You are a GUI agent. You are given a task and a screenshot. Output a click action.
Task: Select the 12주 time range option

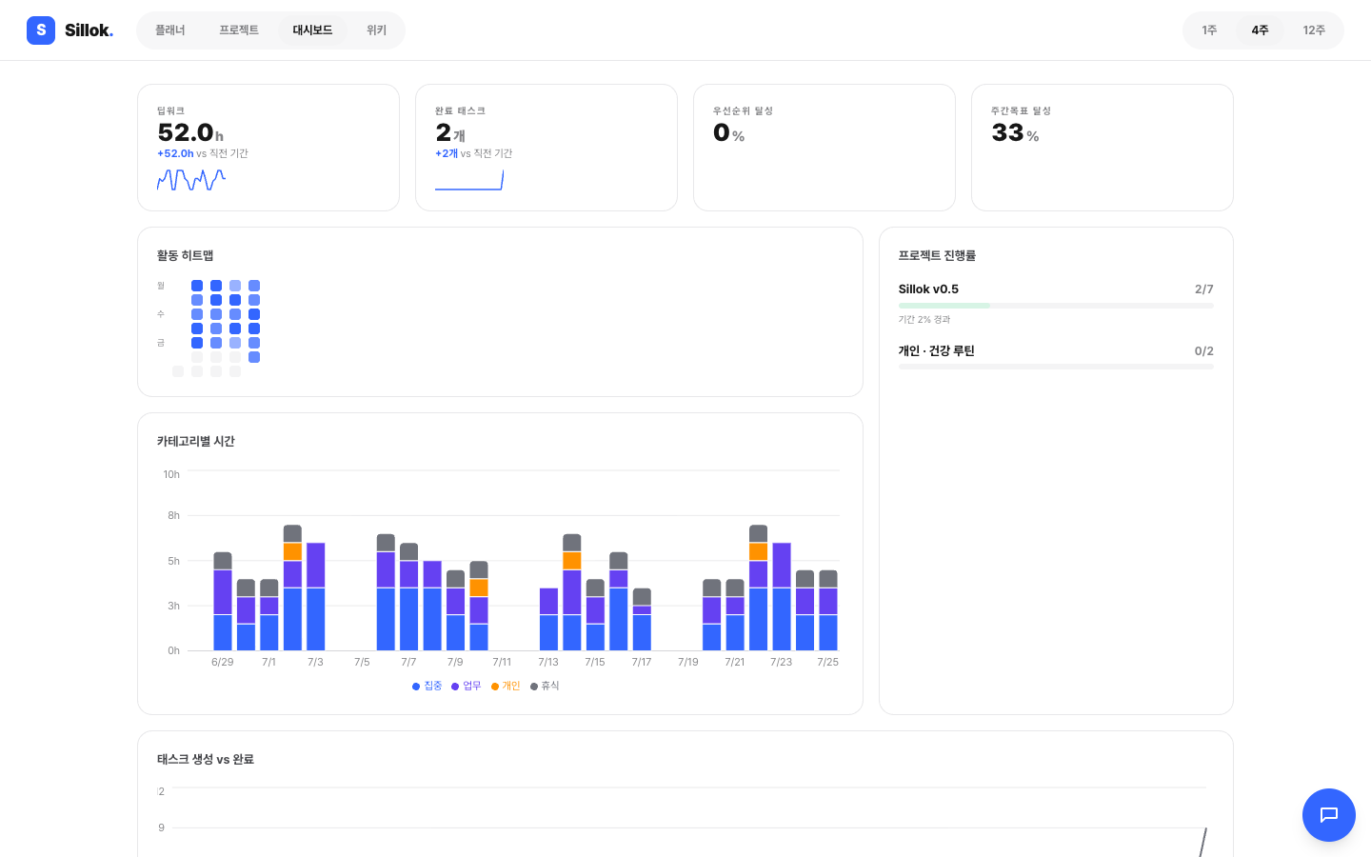click(x=1314, y=30)
